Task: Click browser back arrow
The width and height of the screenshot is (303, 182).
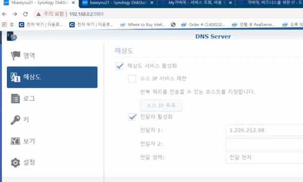Action: click(x=5, y=14)
